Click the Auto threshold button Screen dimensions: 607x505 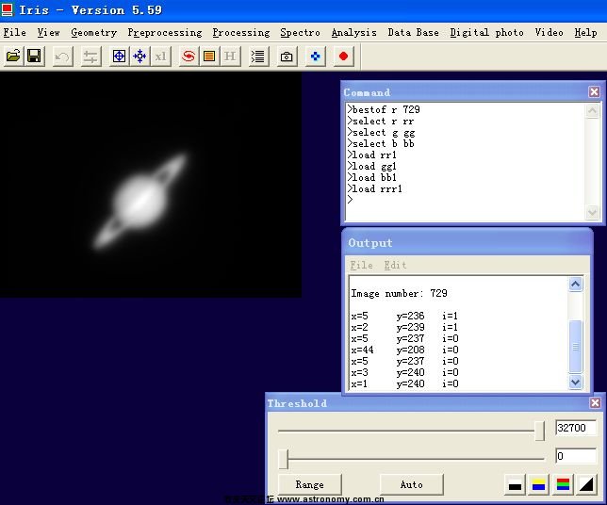click(x=412, y=484)
